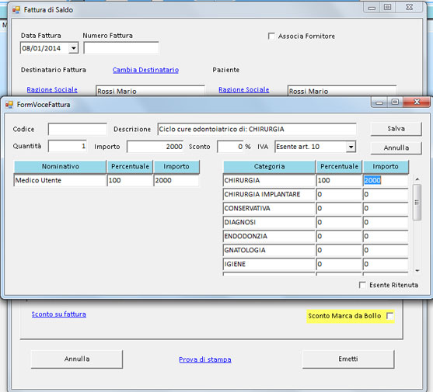The width and height of the screenshot is (433, 392).
Task: Click the category list scroll up arrow
Action: [x=417, y=179]
